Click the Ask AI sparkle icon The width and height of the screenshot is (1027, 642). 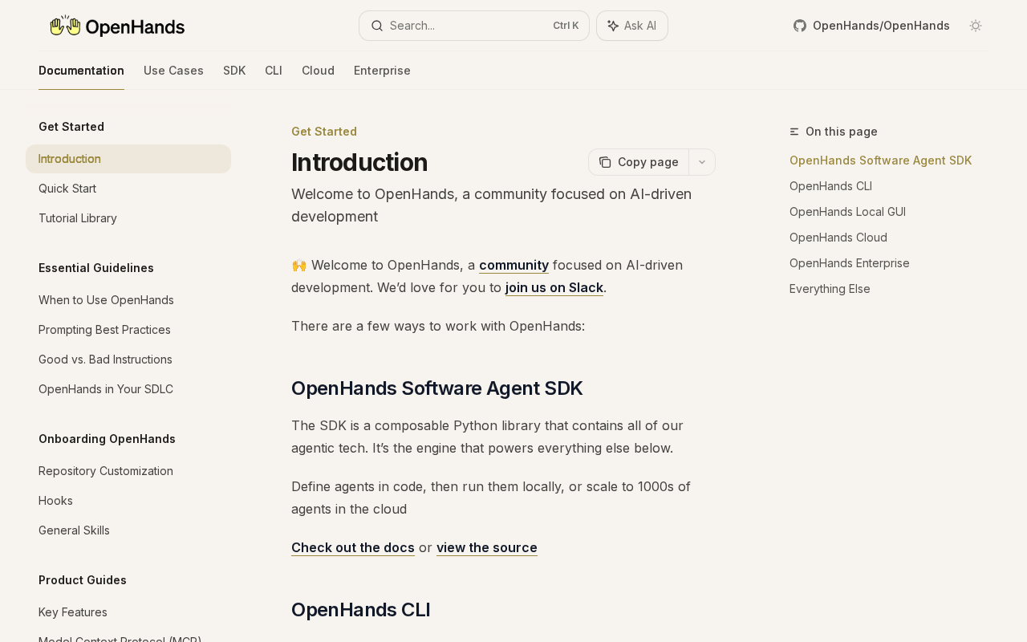pos(613,26)
